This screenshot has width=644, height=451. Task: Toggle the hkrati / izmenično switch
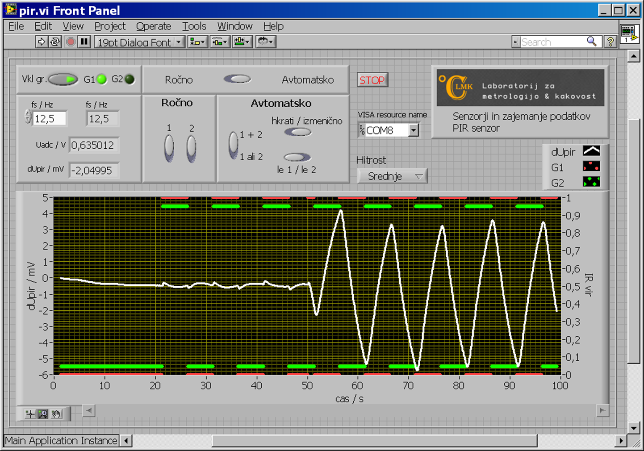point(298,132)
